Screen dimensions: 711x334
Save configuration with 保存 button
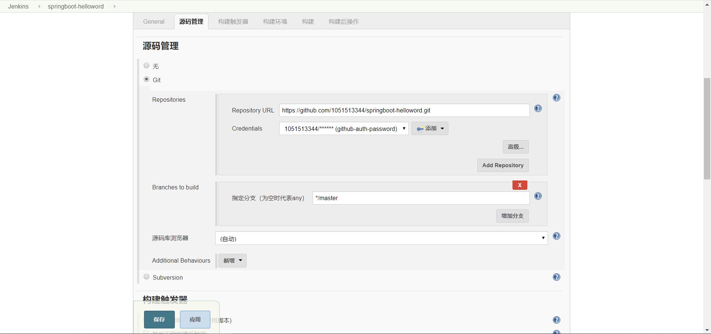click(159, 320)
